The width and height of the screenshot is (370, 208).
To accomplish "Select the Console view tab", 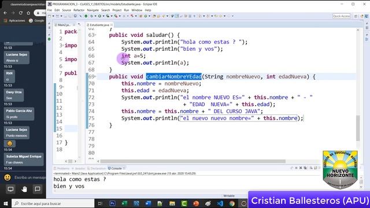I will 116,168.
